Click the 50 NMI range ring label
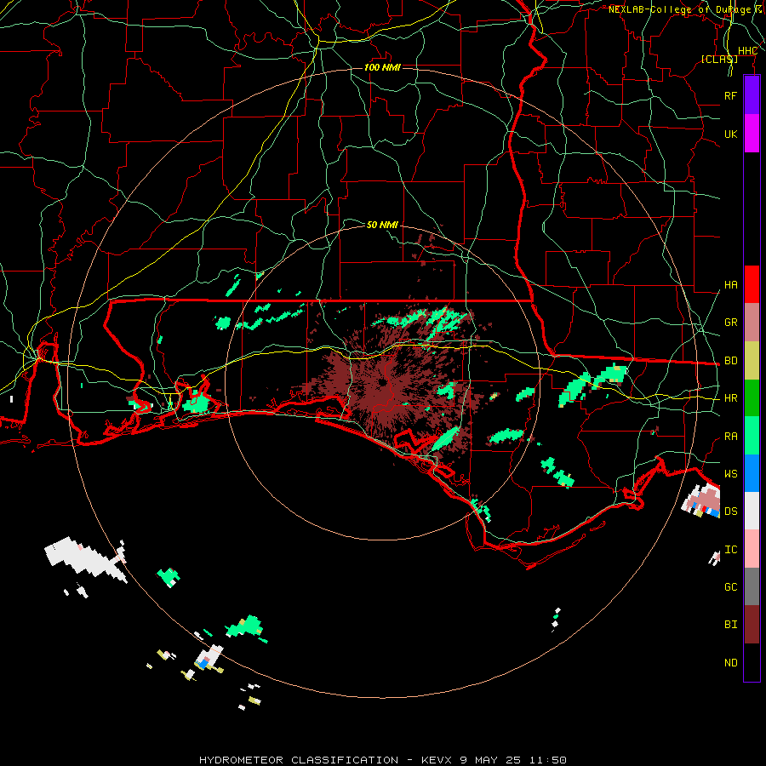Screen dimensions: 766x766 [x=382, y=225]
